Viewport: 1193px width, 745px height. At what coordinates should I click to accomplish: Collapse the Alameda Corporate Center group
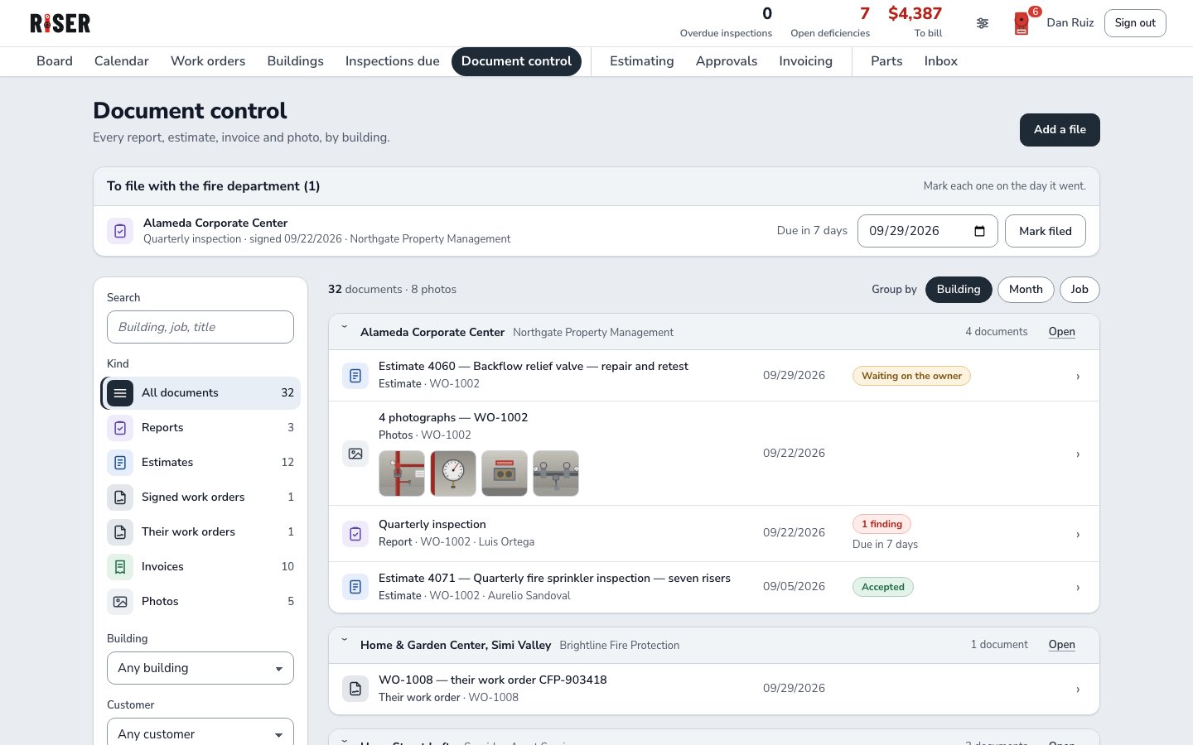coord(345,328)
